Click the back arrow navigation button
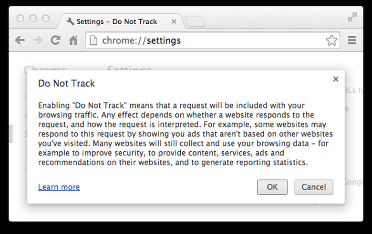The height and width of the screenshot is (234, 372). click(20, 40)
